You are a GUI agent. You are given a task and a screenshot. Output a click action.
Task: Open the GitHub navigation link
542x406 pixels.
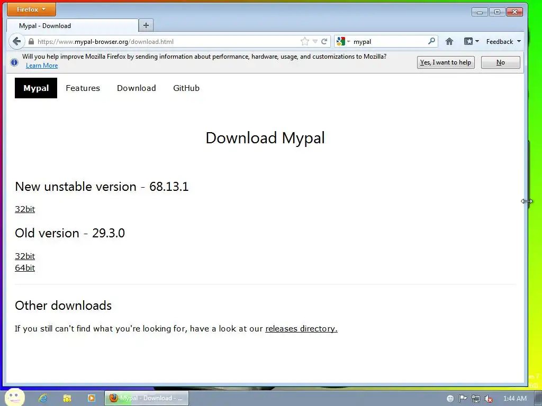pyautogui.click(x=186, y=88)
